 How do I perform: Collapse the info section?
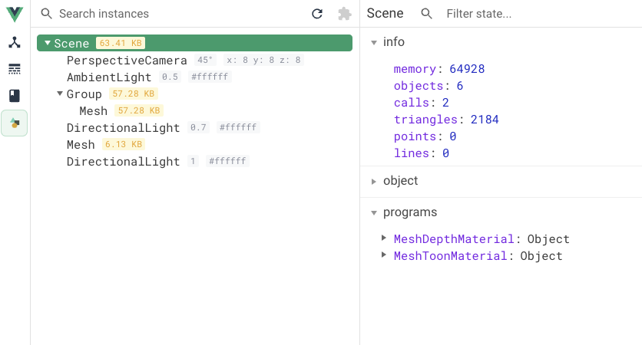(374, 42)
